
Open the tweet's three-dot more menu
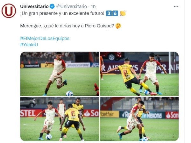(176, 6)
